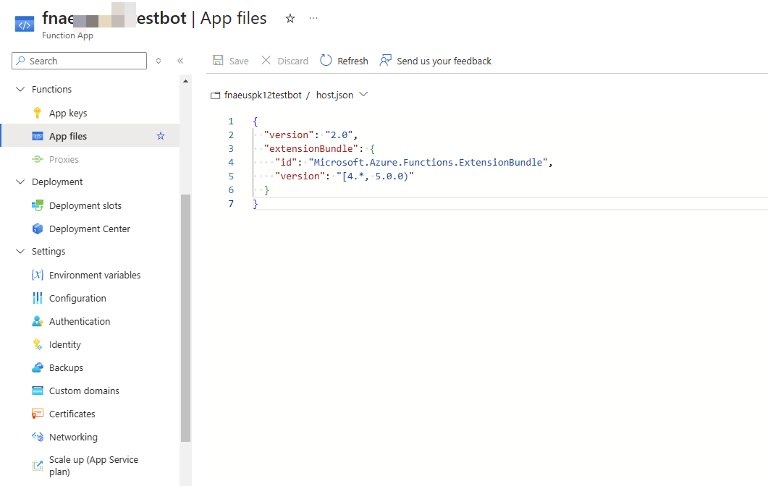Favorite this page with the header star
Viewport: 768px width, 486px height.
(x=290, y=19)
